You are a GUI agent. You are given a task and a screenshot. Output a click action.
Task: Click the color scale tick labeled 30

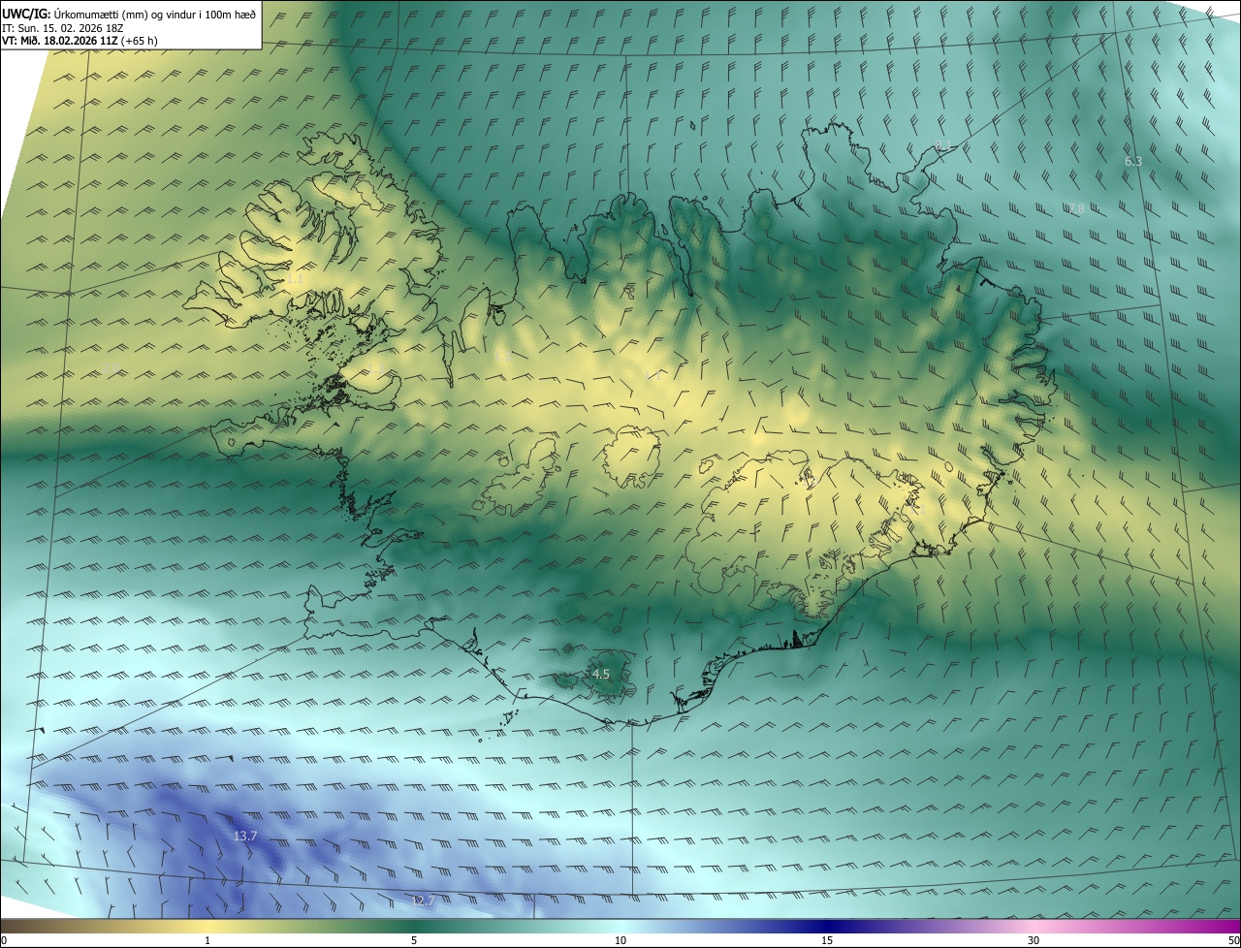[x=1034, y=940]
